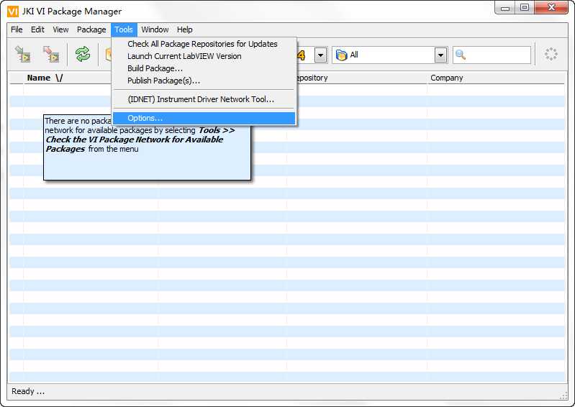
Task: Click the Ready status bar text
Action: click(28, 391)
